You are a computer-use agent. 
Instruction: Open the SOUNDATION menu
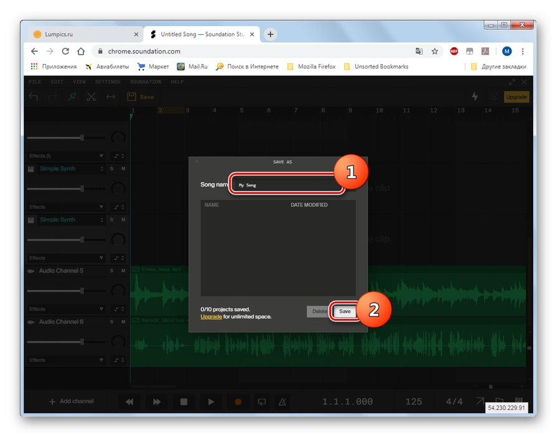pyautogui.click(x=146, y=82)
